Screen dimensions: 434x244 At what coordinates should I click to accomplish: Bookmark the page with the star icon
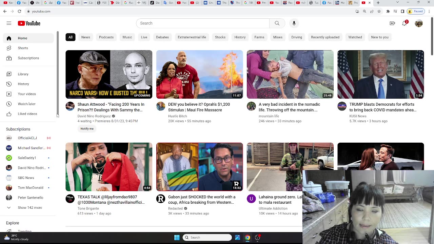click(379, 11)
